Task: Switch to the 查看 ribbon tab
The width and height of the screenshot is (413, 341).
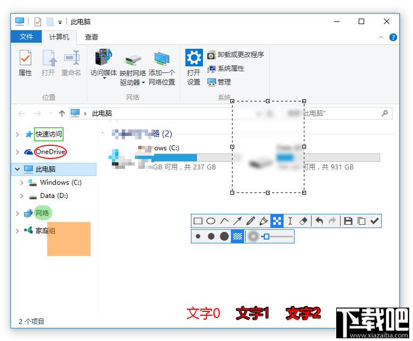Action: pos(92,37)
